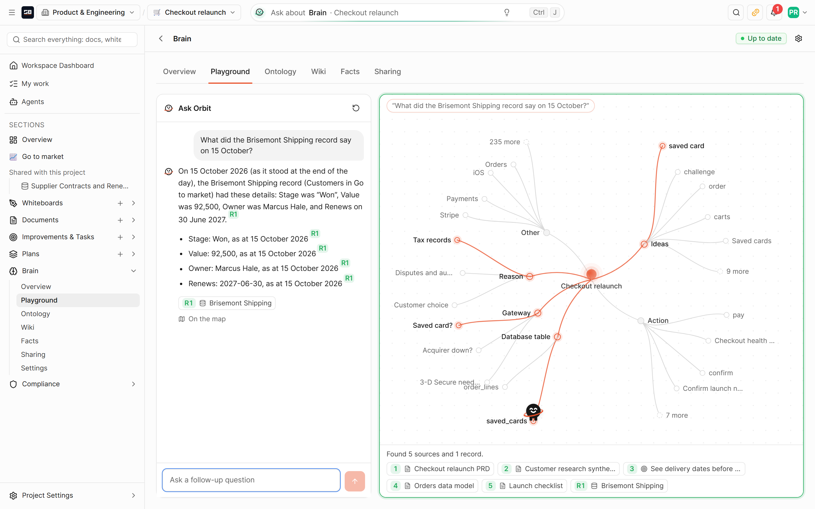The height and width of the screenshot is (509, 815).
Task: Send the follow-up question arrow button
Action: (x=355, y=481)
